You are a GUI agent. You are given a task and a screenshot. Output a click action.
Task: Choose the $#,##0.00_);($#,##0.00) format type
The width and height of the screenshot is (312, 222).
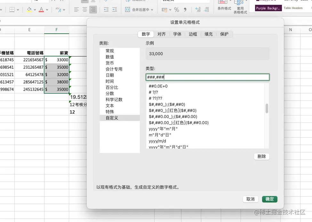coord(205,117)
